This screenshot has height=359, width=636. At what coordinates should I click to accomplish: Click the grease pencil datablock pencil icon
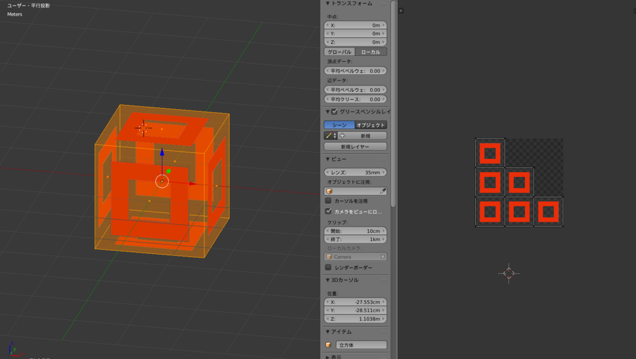coord(329,136)
